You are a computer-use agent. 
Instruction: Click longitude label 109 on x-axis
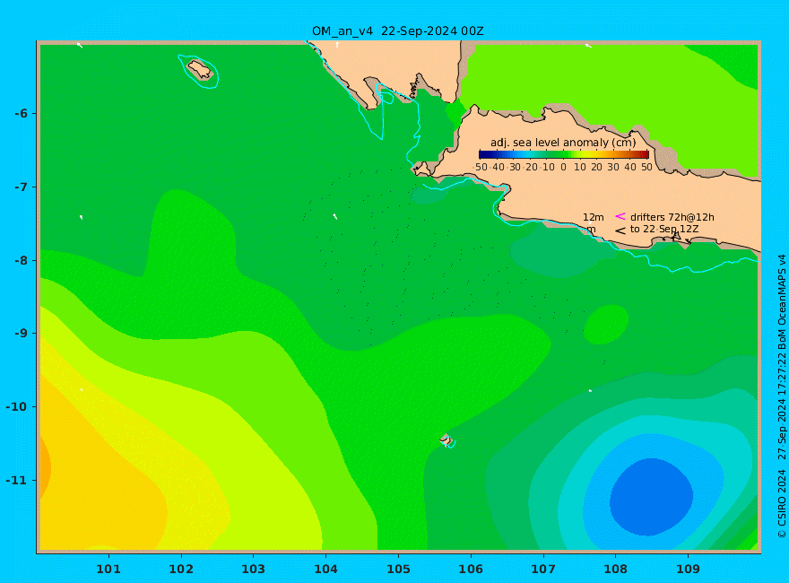pos(688,570)
